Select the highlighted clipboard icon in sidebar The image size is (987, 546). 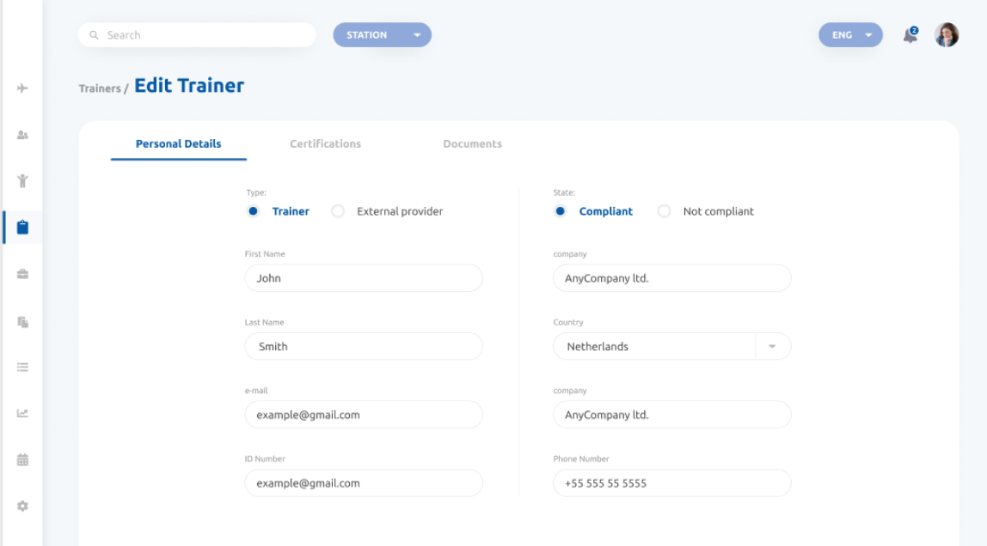click(x=22, y=227)
